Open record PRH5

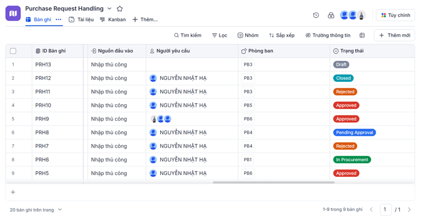[x=42, y=173]
